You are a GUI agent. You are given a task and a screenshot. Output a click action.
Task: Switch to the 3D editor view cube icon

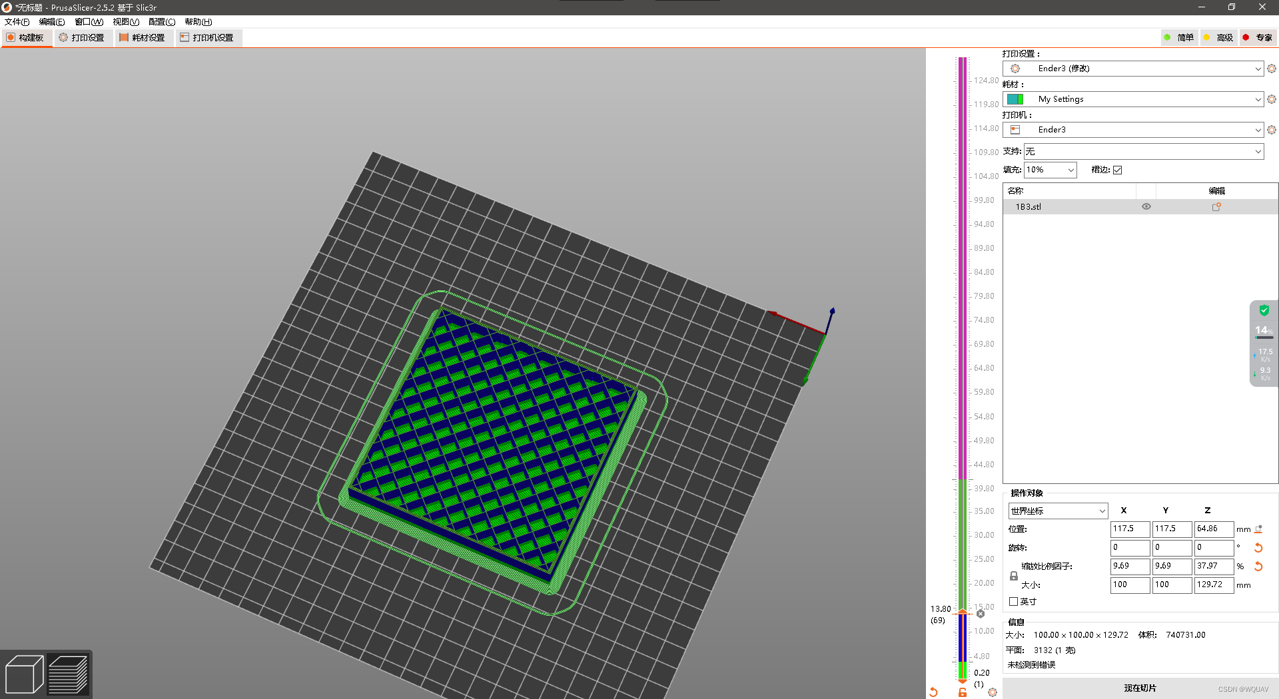(24, 674)
